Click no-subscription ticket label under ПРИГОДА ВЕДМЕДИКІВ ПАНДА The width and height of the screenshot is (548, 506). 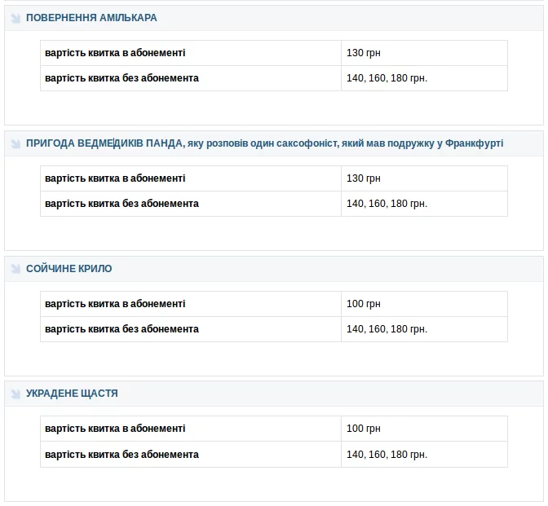point(122,204)
